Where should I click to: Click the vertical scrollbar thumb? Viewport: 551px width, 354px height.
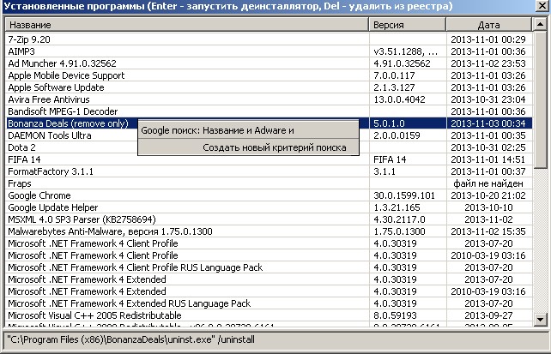pos(540,100)
